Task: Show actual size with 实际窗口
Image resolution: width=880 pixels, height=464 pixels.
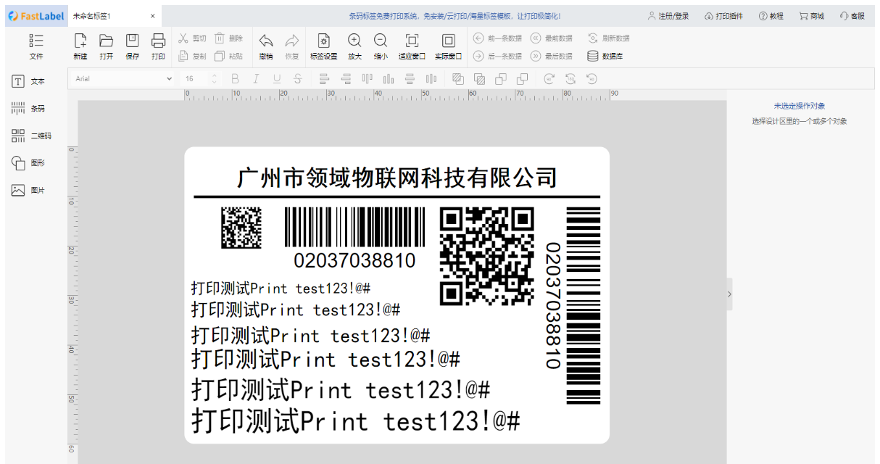Action: coord(449,46)
